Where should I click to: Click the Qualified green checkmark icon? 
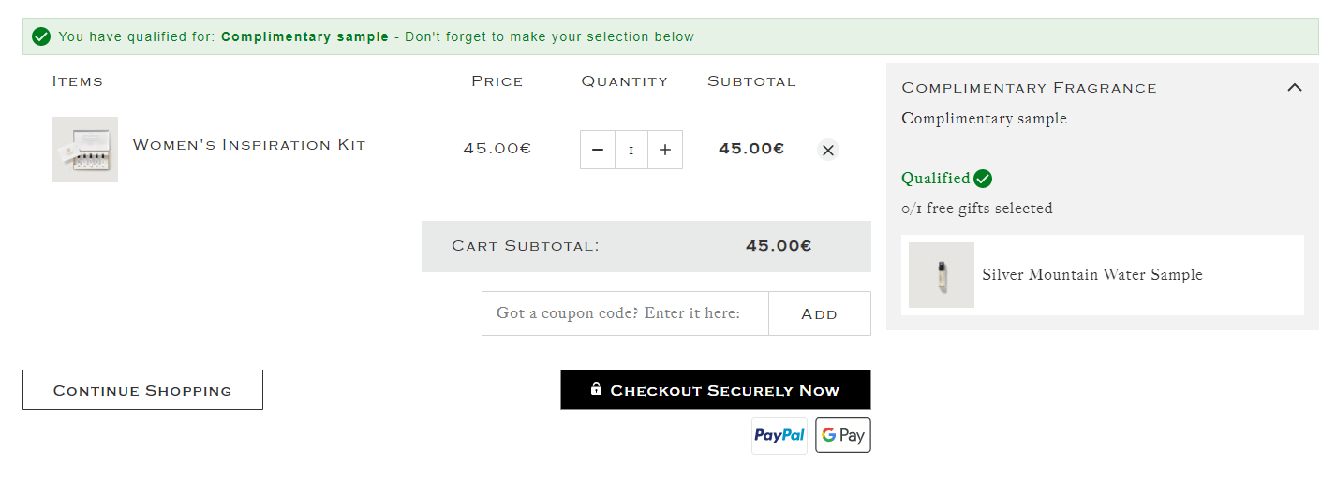pyautogui.click(x=983, y=179)
